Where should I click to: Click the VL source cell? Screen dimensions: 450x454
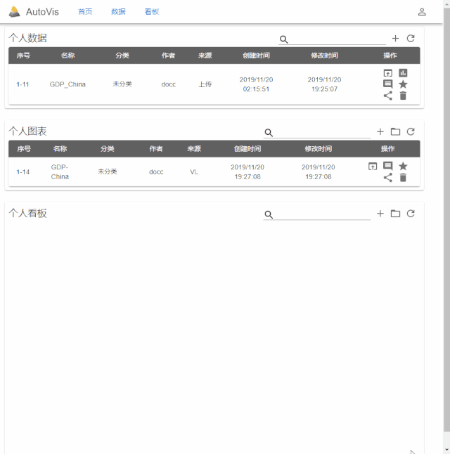194,172
